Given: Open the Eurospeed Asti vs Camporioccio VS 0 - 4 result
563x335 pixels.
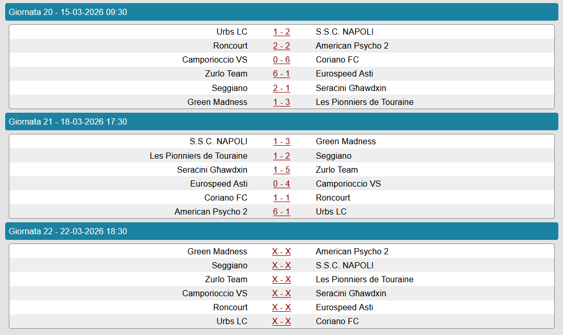Looking at the screenshot, I should point(281,184).
